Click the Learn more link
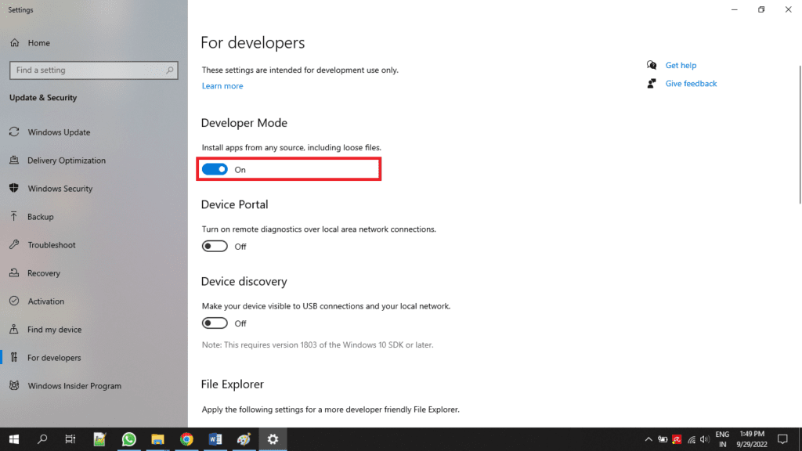Image resolution: width=802 pixels, height=451 pixels. (x=222, y=86)
